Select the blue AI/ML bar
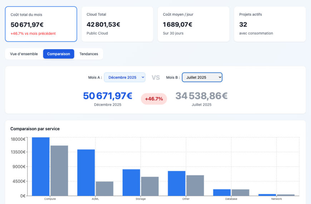311x204 pixels. (86, 173)
